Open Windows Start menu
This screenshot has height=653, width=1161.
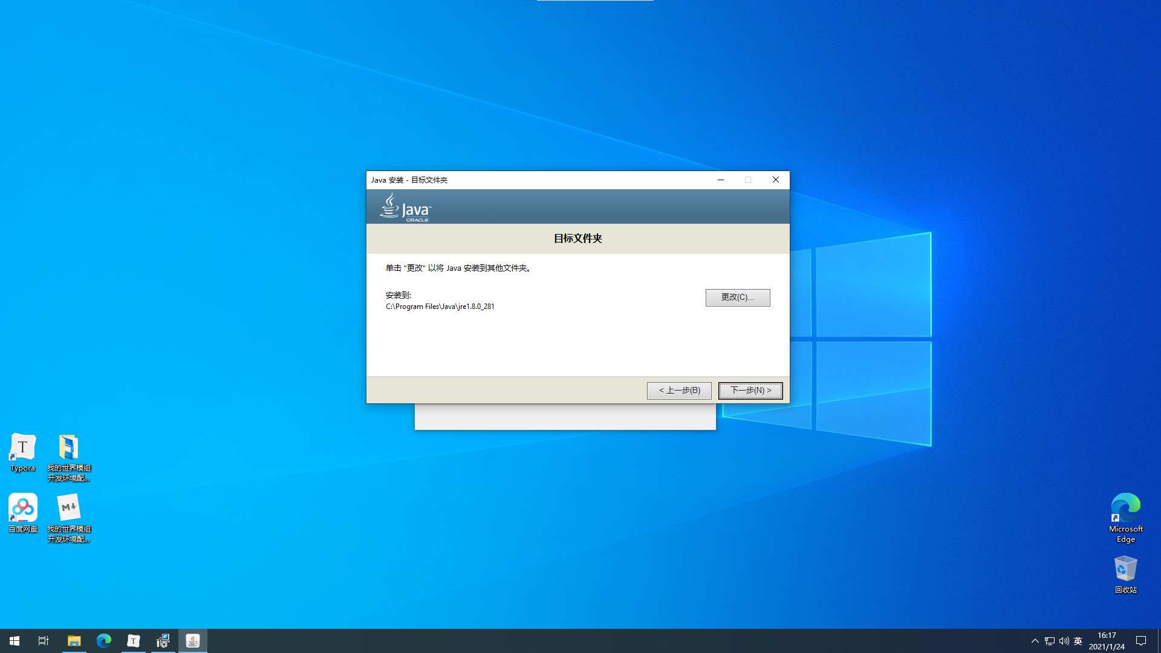(x=15, y=641)
